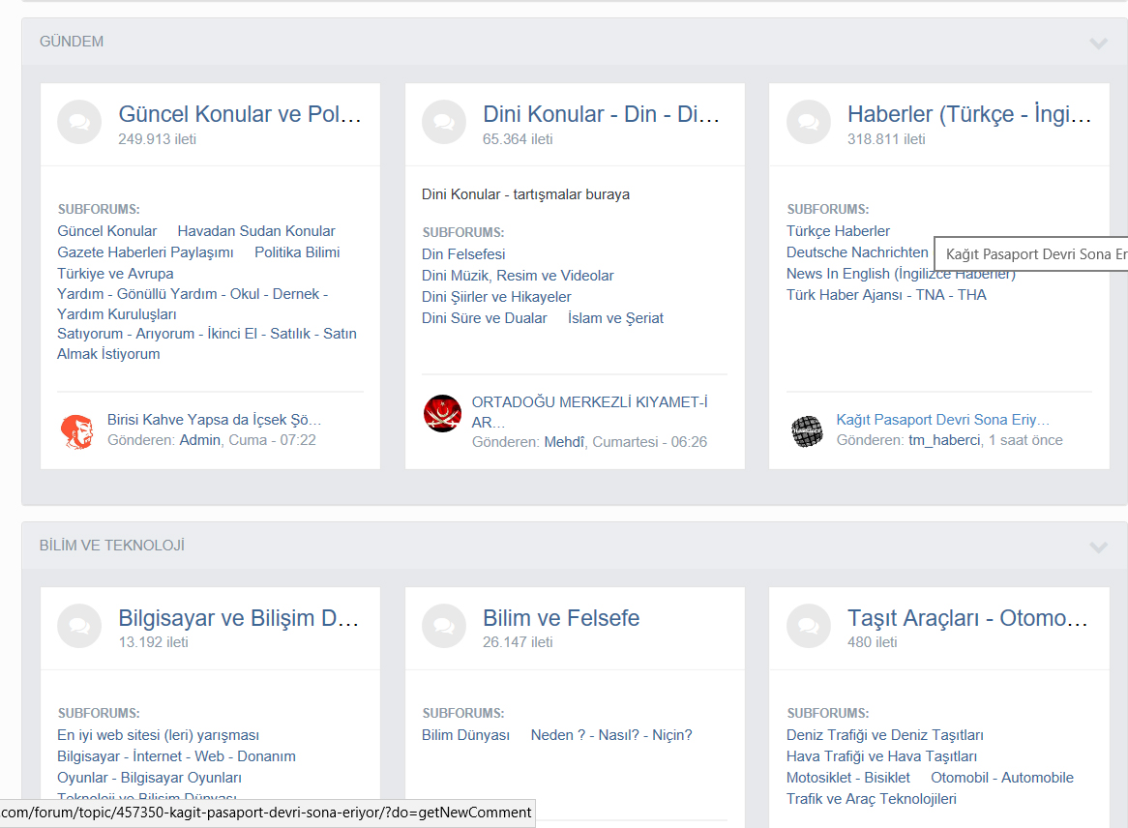
Task: View Mehdî's user profile link
Action: pos(565,442)
